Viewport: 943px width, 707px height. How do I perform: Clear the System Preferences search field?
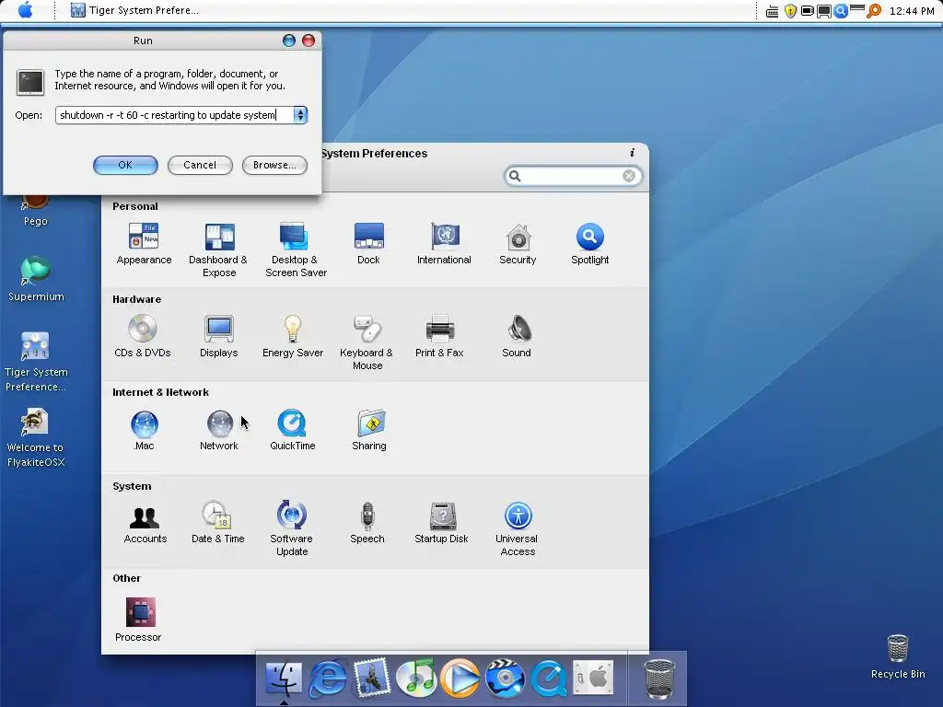[x=629, y=176]
